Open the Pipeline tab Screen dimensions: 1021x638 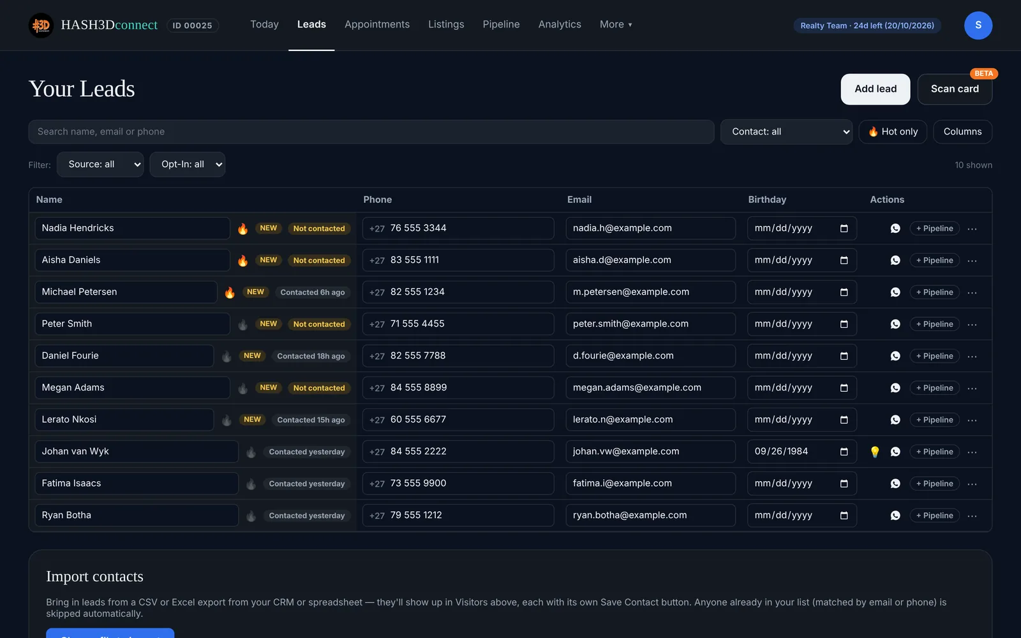[501, 24]
